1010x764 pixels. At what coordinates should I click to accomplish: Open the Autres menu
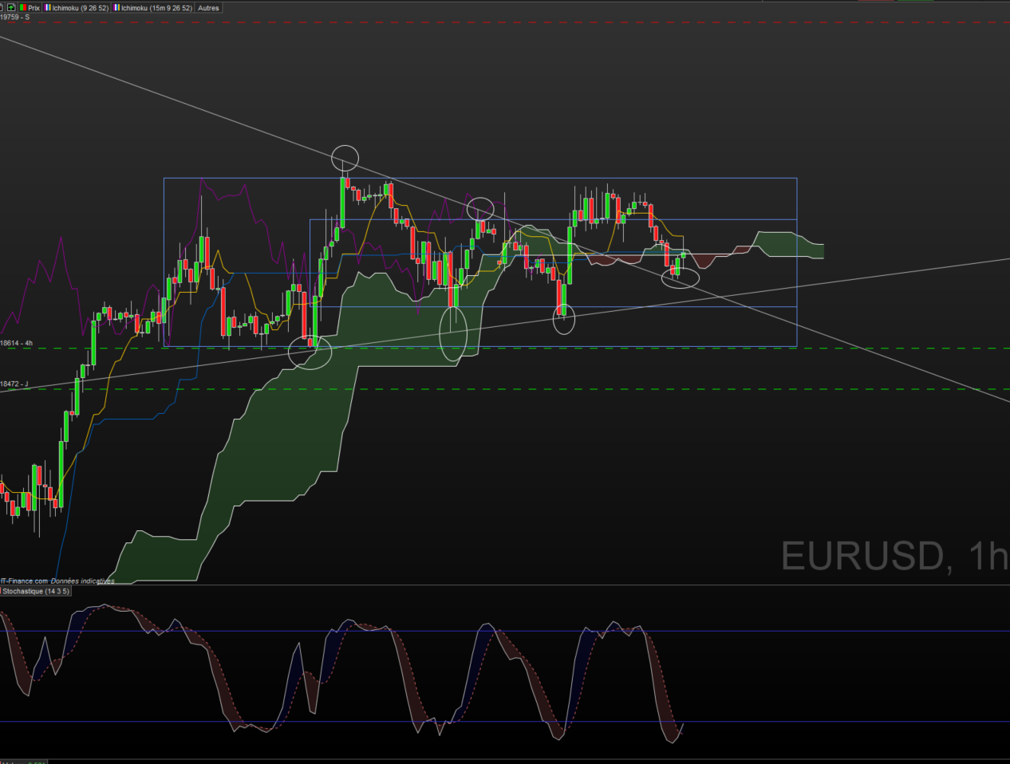pyautogui.click(x=208, y=8)
